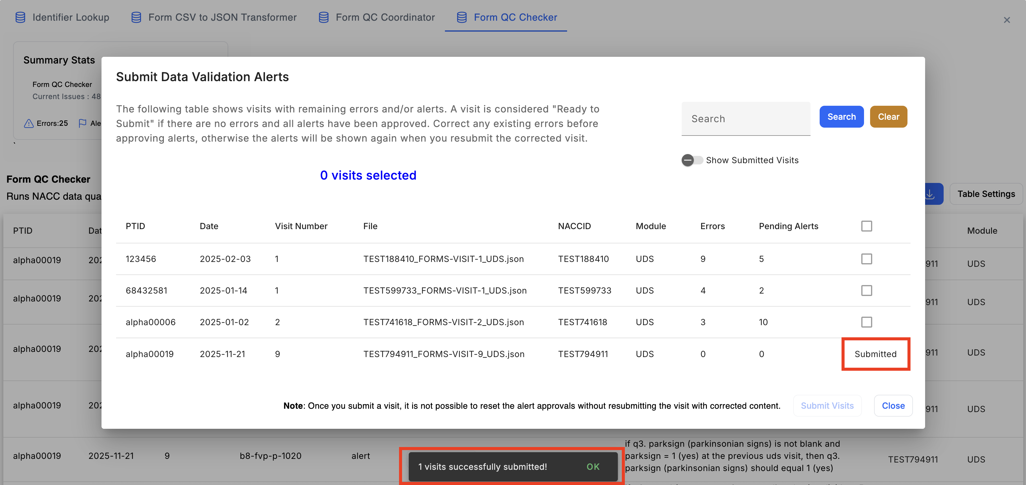
Task: Switch to Form CSV to JSON Transformer tab
Action: click(x=214, y=18)
